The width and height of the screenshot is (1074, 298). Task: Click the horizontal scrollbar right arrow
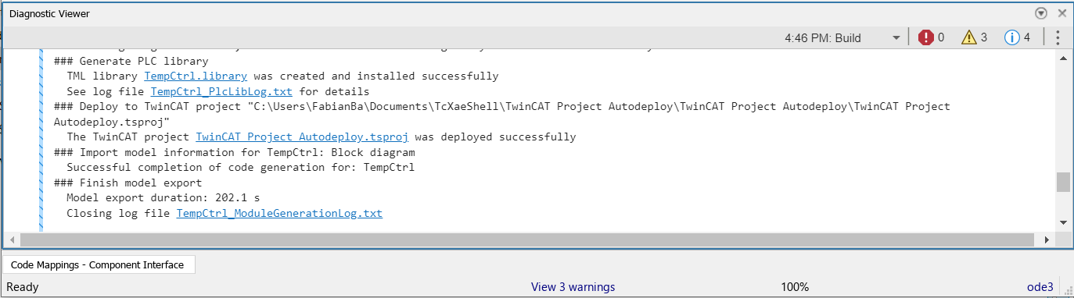(1047, 239)
